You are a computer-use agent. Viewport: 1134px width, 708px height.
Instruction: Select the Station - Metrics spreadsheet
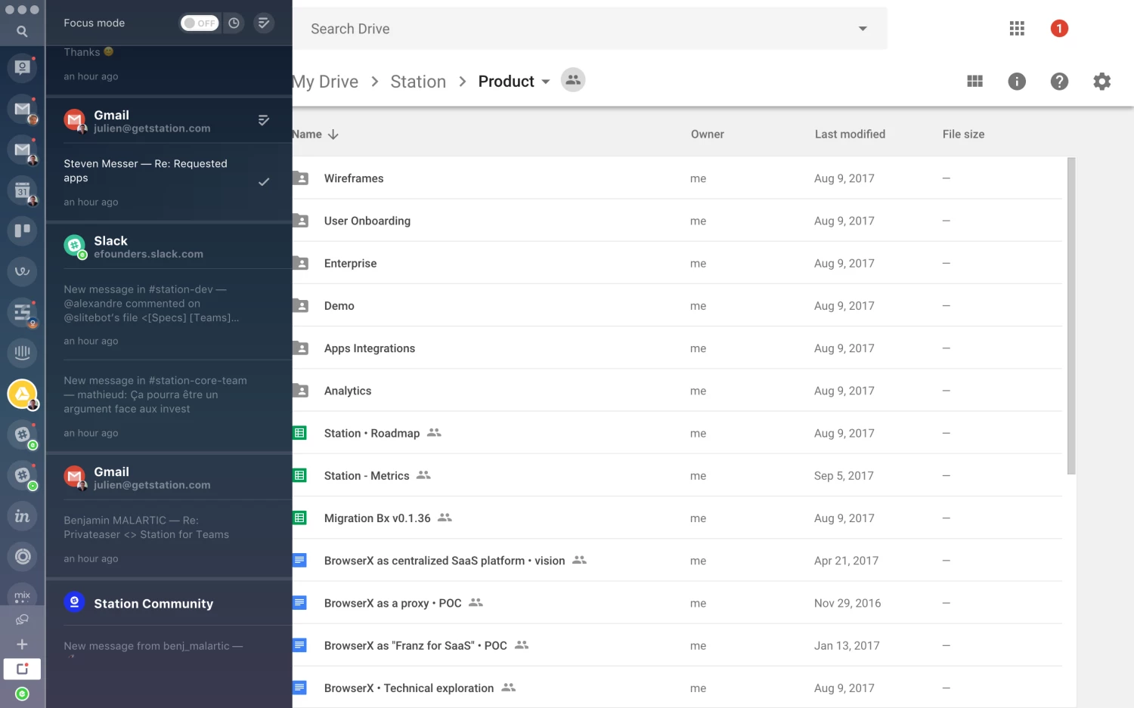click(677, 475)
